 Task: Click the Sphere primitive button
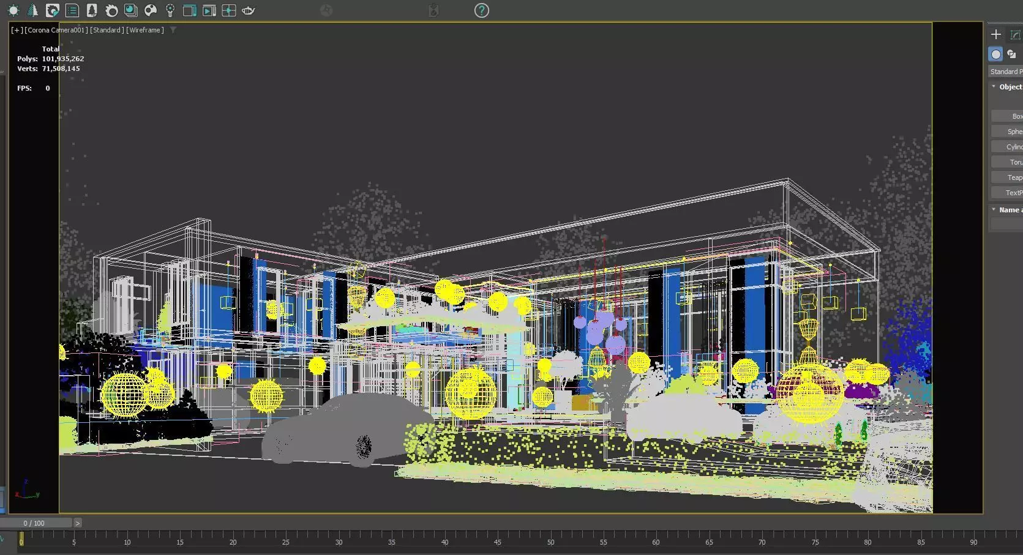coord(1007,132)
